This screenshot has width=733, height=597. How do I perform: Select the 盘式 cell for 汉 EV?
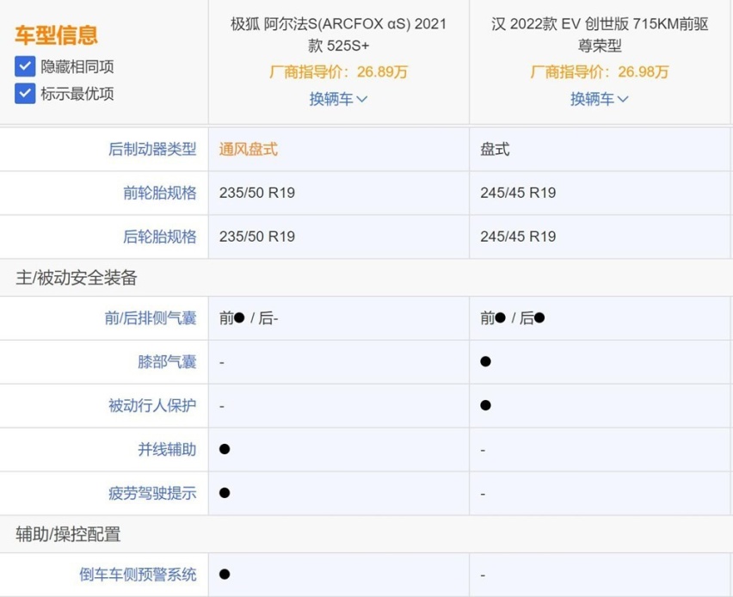point(495,149)
